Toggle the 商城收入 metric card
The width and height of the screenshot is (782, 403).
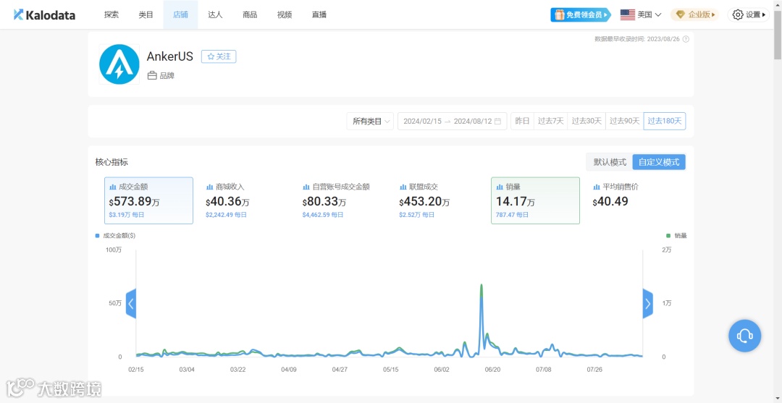245,200
